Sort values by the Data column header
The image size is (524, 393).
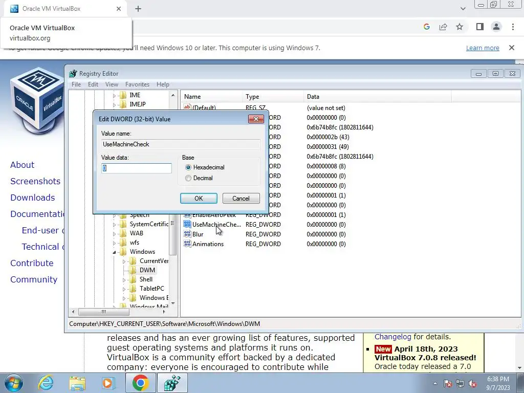(377, 97)
